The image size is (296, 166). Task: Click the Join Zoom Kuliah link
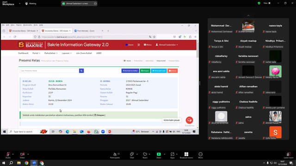(84, 53)
